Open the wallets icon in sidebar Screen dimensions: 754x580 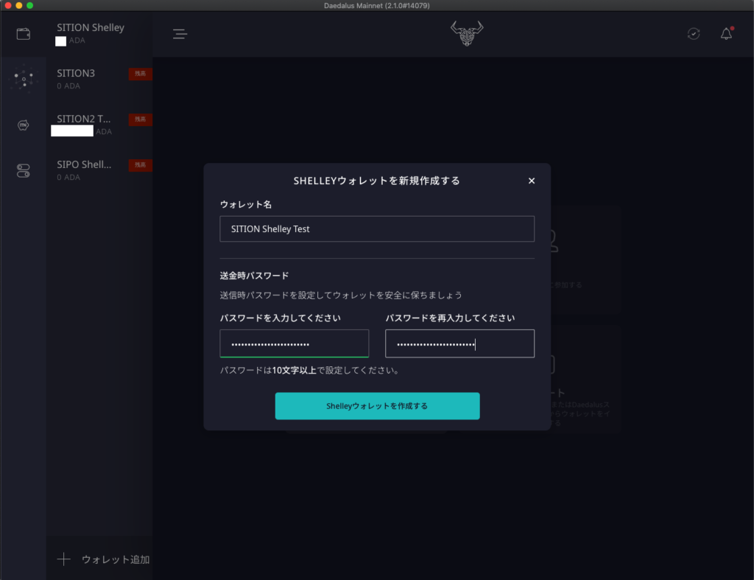coord(23,34)
